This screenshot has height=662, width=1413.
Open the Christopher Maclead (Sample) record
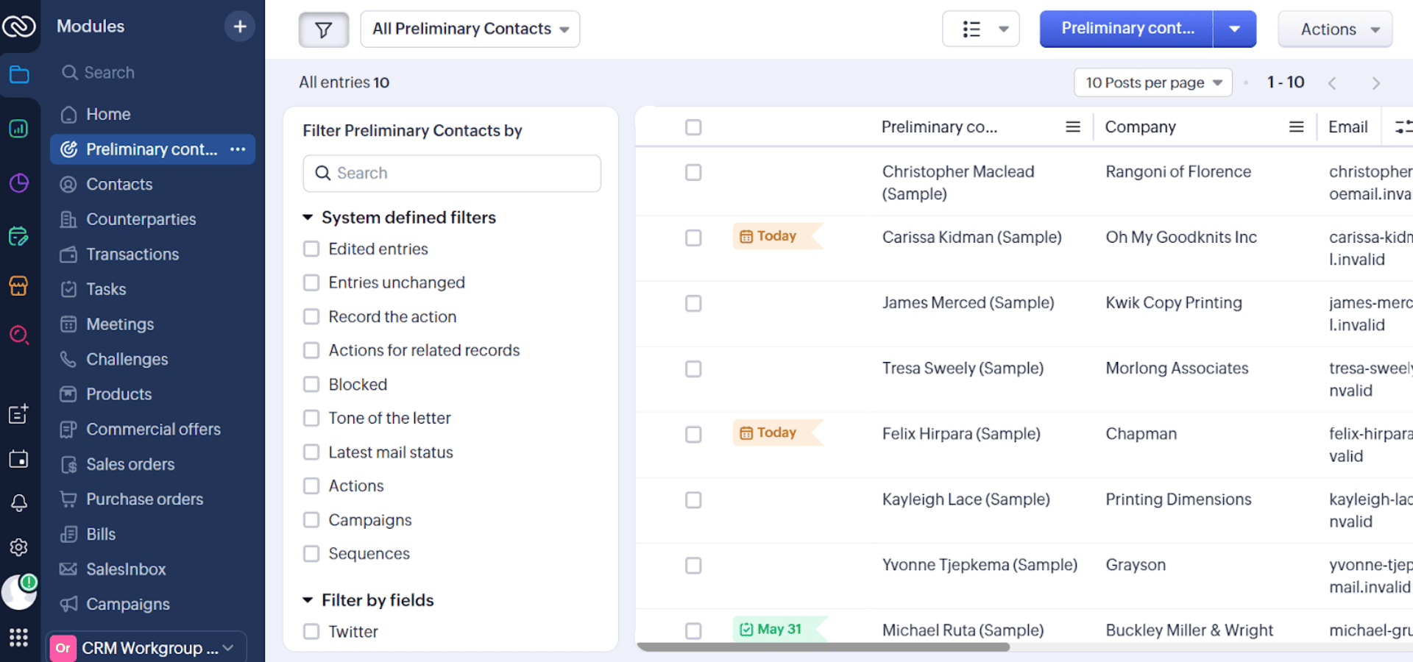(957, 172)
